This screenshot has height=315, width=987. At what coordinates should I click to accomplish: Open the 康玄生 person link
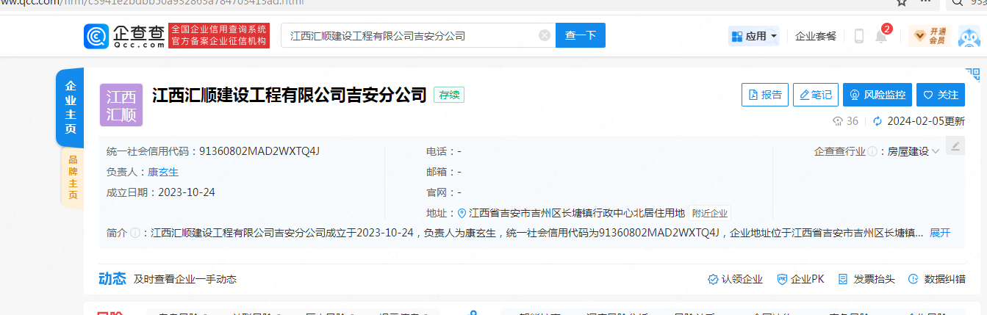pyautogui.click(x=163, y=172)
